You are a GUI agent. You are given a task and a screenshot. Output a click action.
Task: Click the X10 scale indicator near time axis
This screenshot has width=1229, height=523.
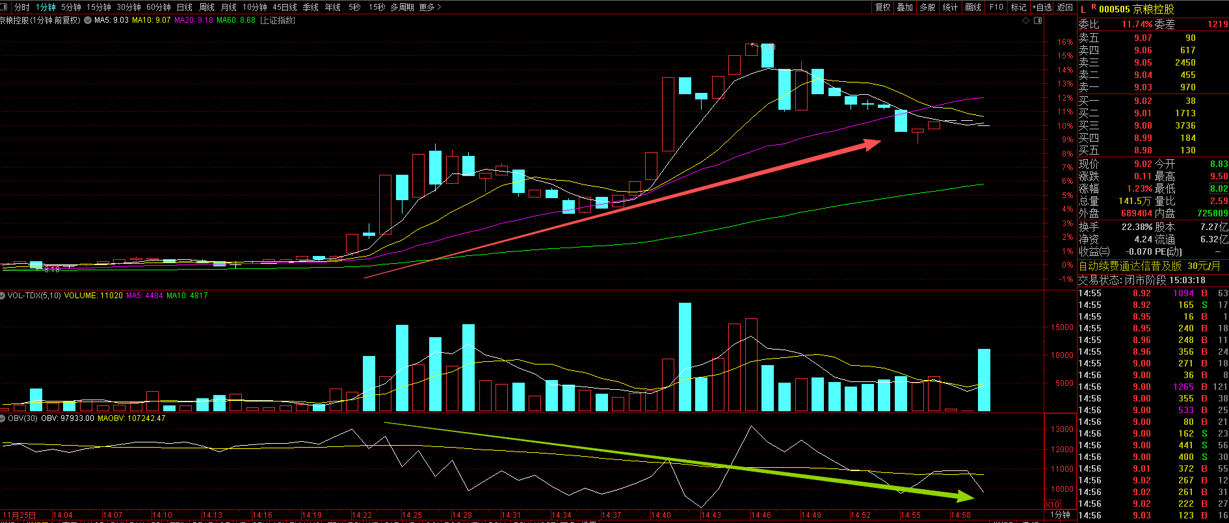coord(1052,505)
